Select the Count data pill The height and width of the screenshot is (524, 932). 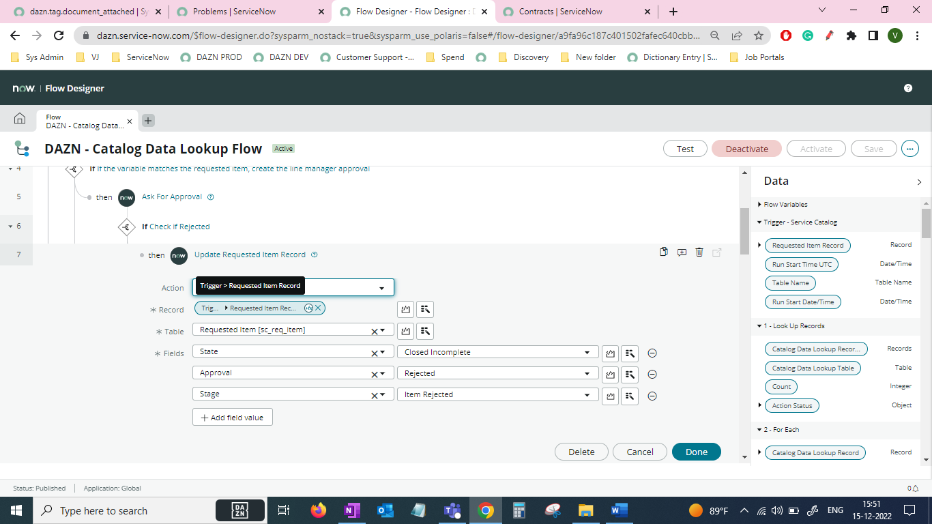782,387
